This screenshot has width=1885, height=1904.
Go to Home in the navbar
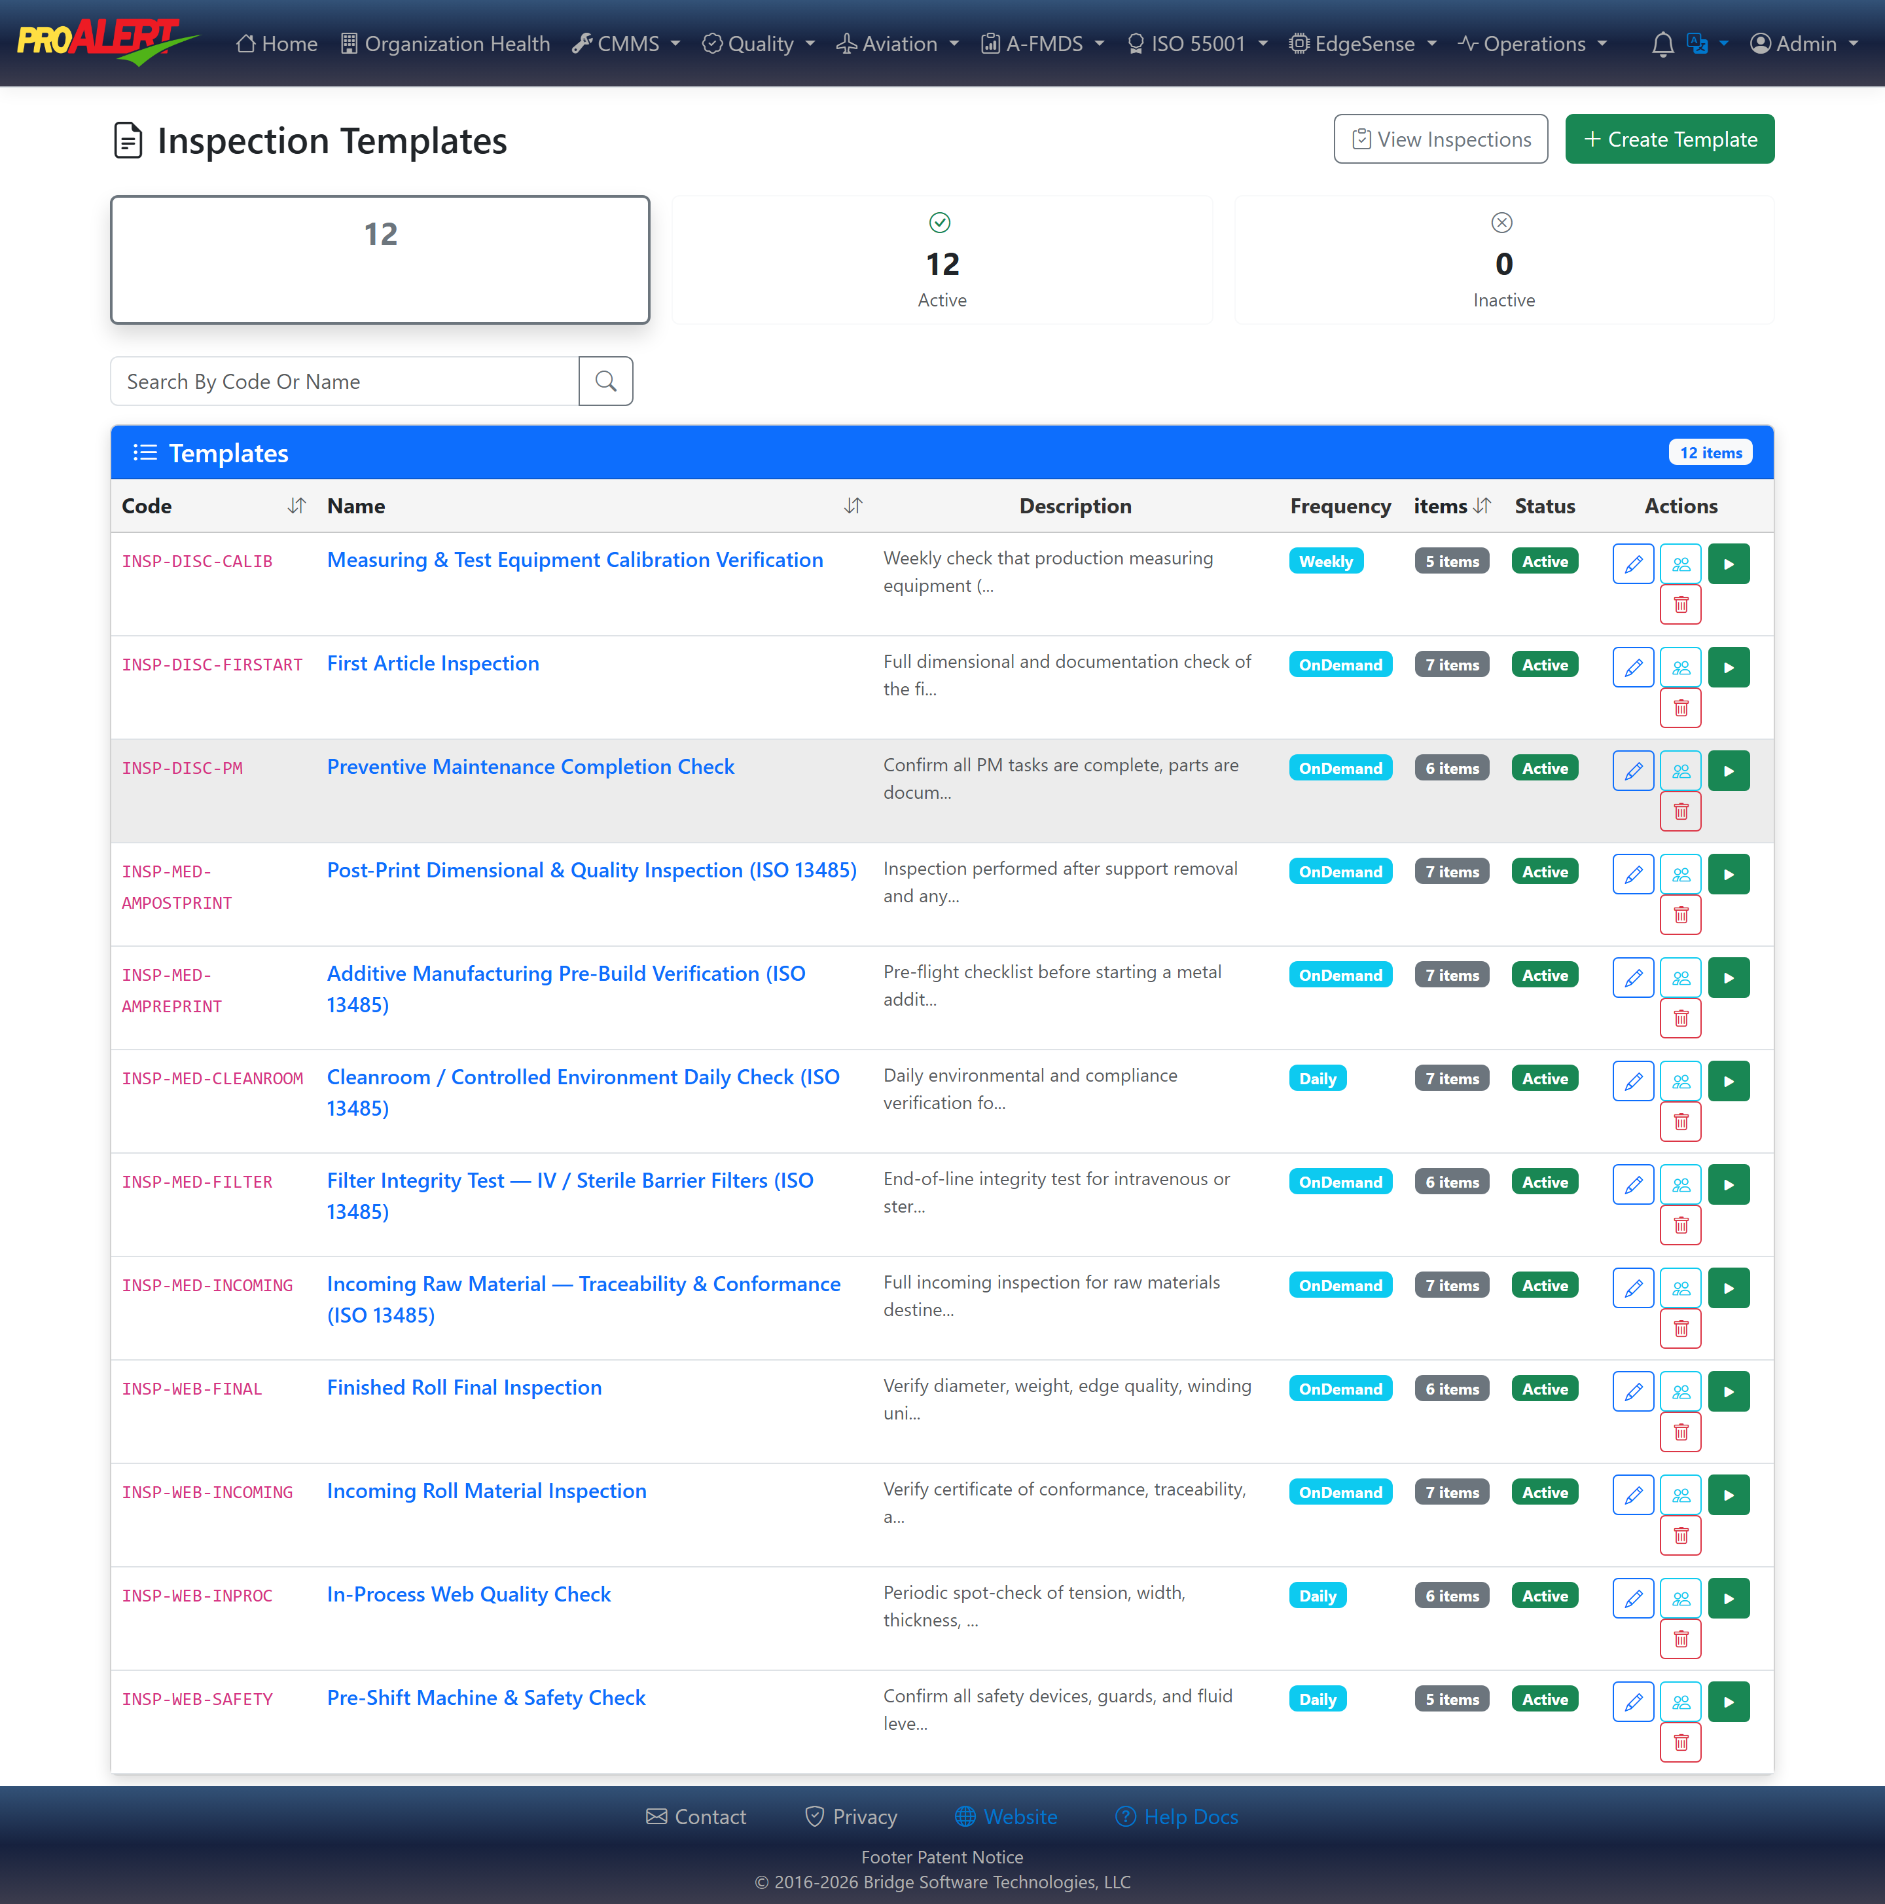tap(277, 45)
